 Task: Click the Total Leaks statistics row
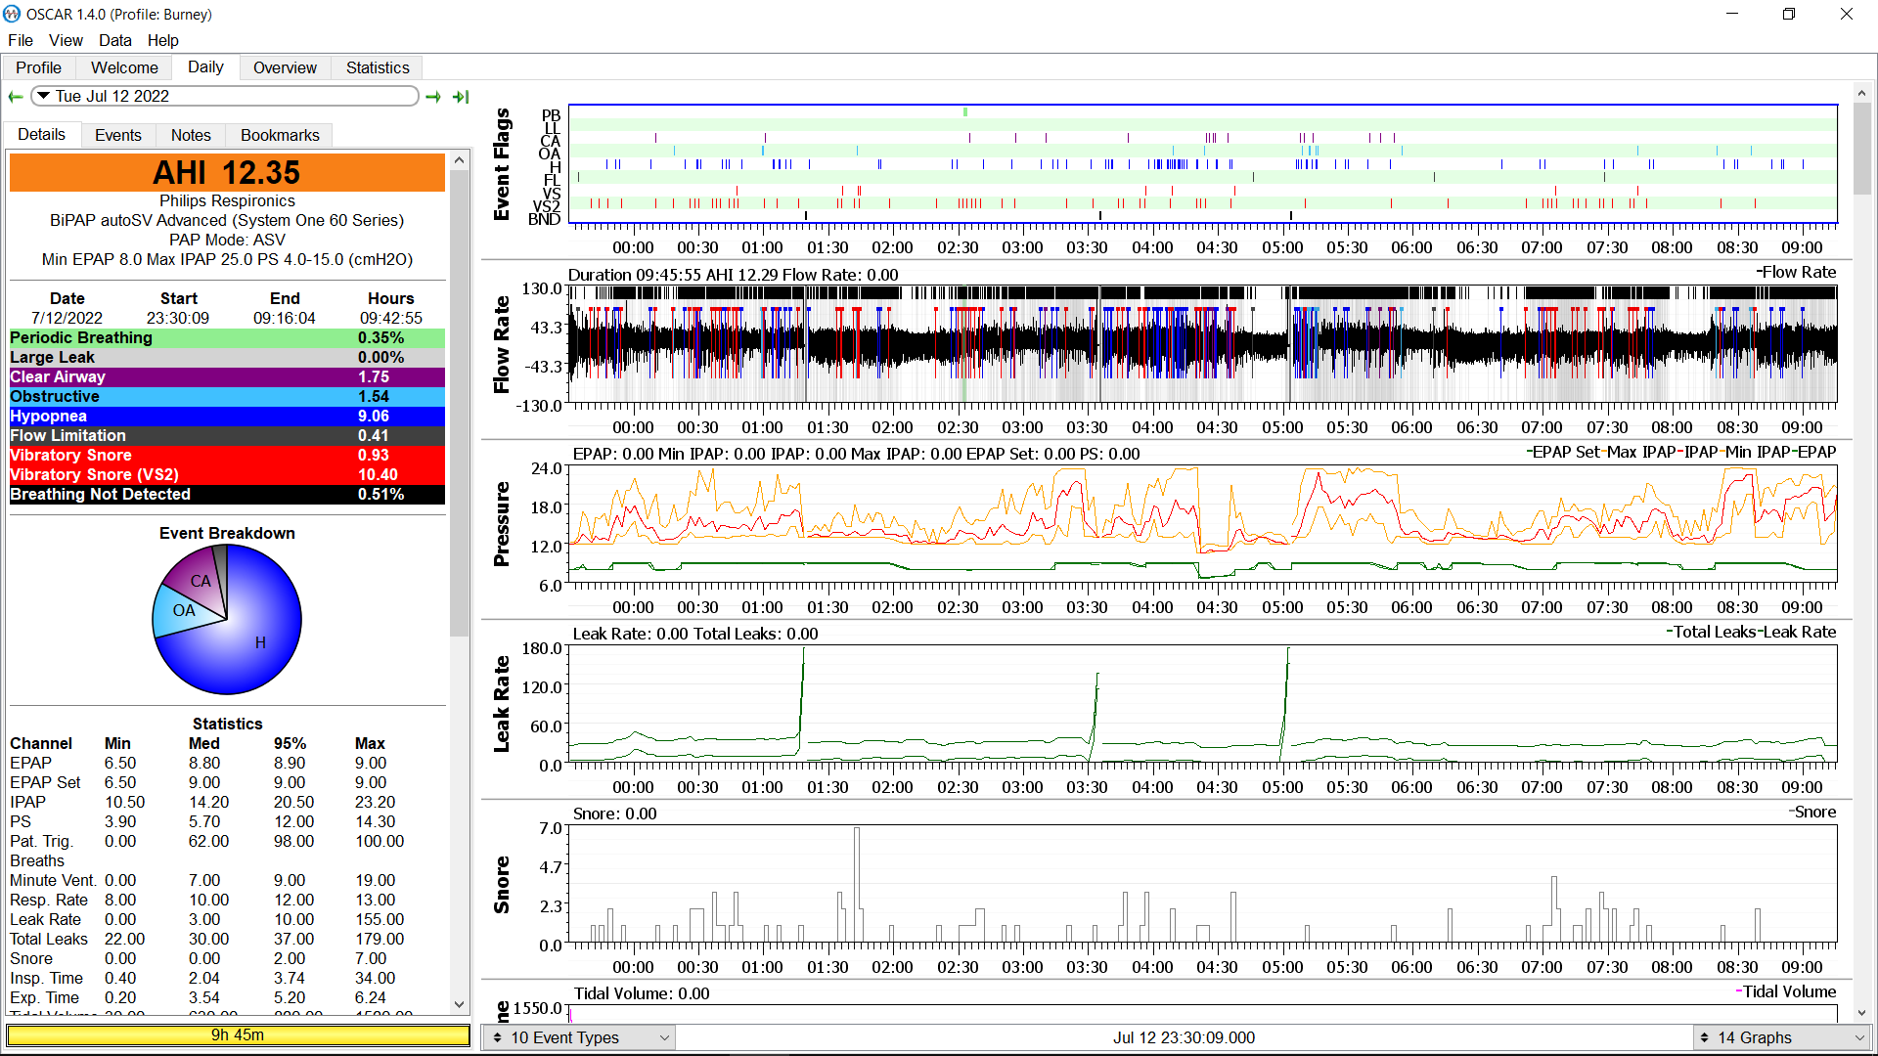pos(227,939)
